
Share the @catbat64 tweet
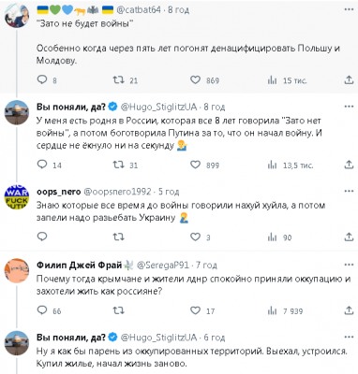coord(349,80)
